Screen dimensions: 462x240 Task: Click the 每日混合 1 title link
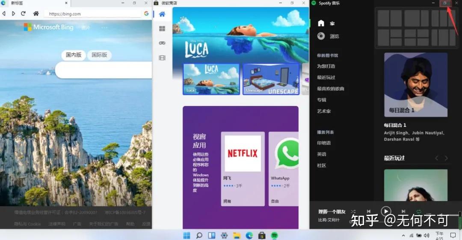pos(395,125)
